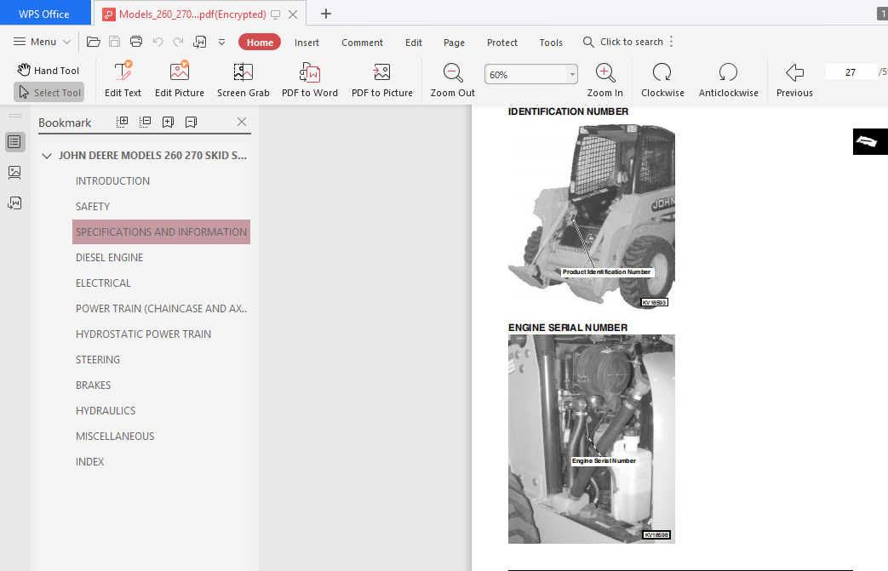Screen dimensions: 888x571
Task: Open the HYDROSTATIC POWER TRAIN bookmark
Action: pyautogui.click(x=143, y=334)
